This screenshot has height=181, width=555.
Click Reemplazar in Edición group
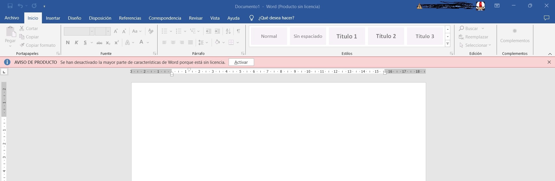point(473,37)
